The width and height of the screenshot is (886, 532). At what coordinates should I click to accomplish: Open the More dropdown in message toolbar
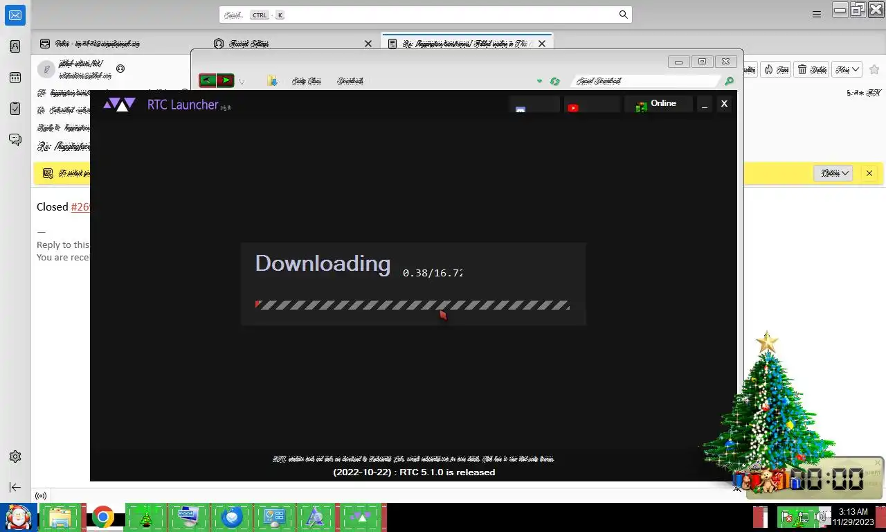click(x=847, y=69)
